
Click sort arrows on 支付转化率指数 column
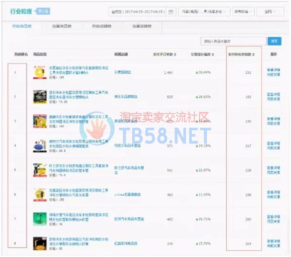(x=253, y=54)
